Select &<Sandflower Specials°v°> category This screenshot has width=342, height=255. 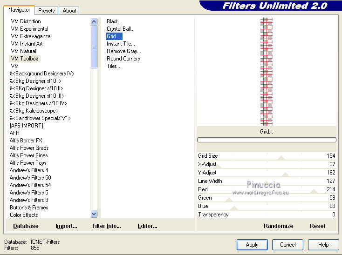[40, 118]
